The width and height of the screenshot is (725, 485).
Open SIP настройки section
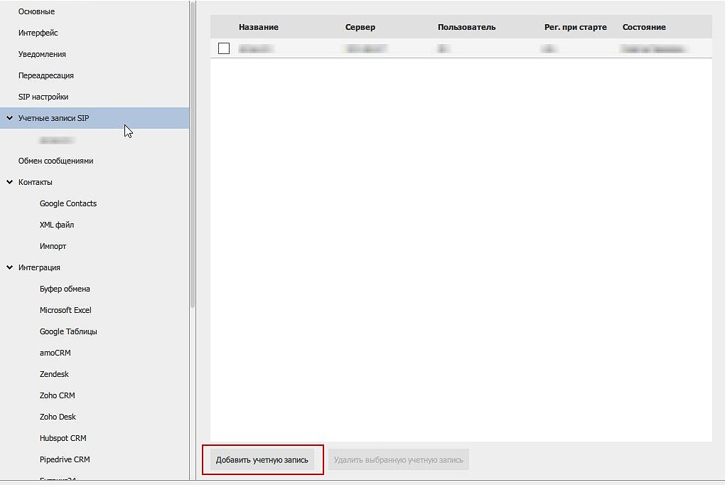coord(43,97)
